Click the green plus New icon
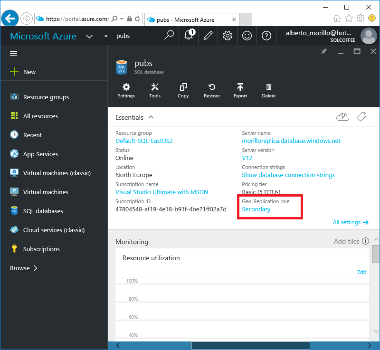This screenshot has width=380, height=350. [14, 72]
